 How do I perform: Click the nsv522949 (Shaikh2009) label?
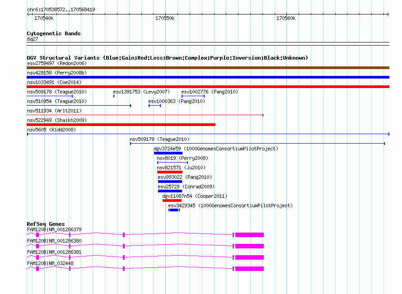57,120
